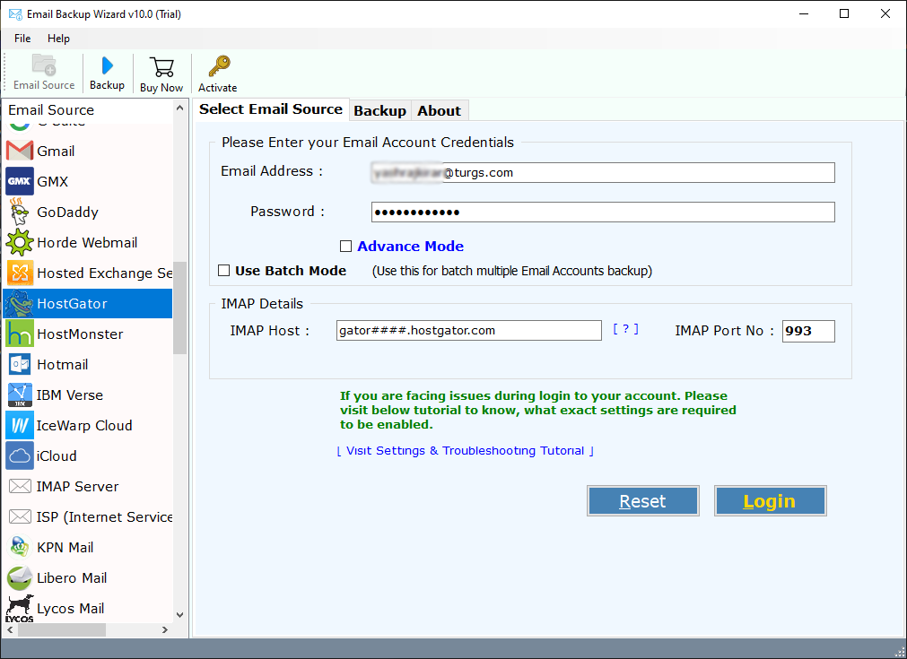Screen dimensions: 907x659
Task: Minimize the Email Backup Wizard window
Action: [804, 13]
